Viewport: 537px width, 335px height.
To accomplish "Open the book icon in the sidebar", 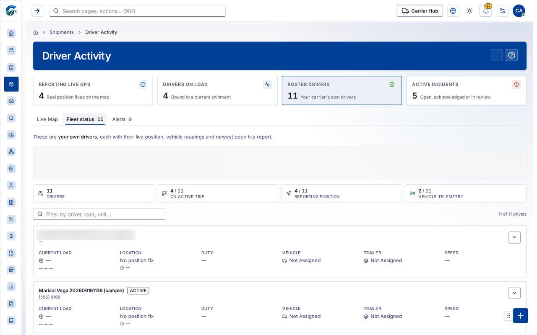I will 11,320.
